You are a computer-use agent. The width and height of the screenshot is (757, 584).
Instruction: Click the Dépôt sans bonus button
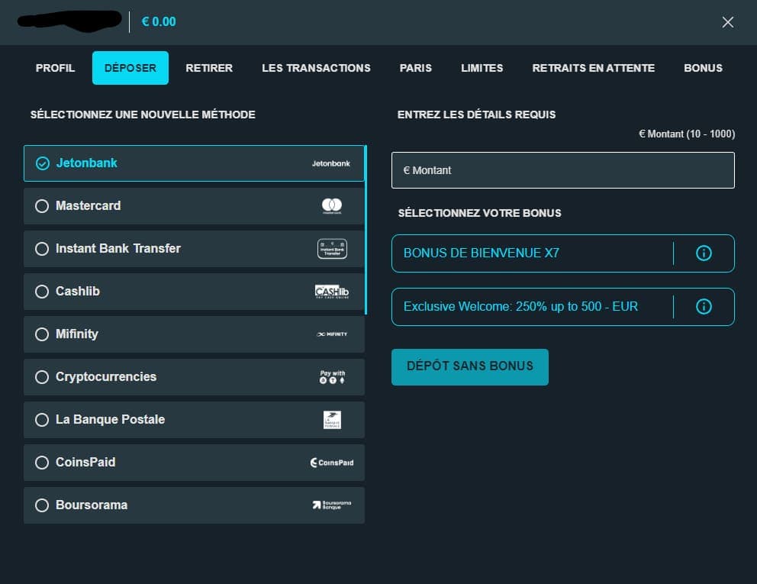point(470,366)
